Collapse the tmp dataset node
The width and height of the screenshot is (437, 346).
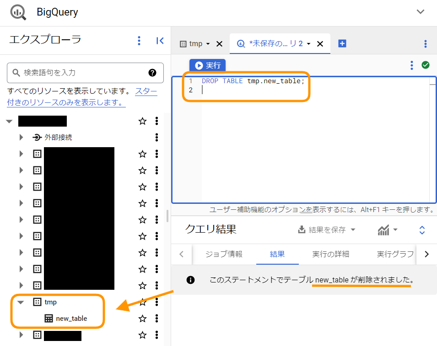pyautogui.click(x=21, y=302)
